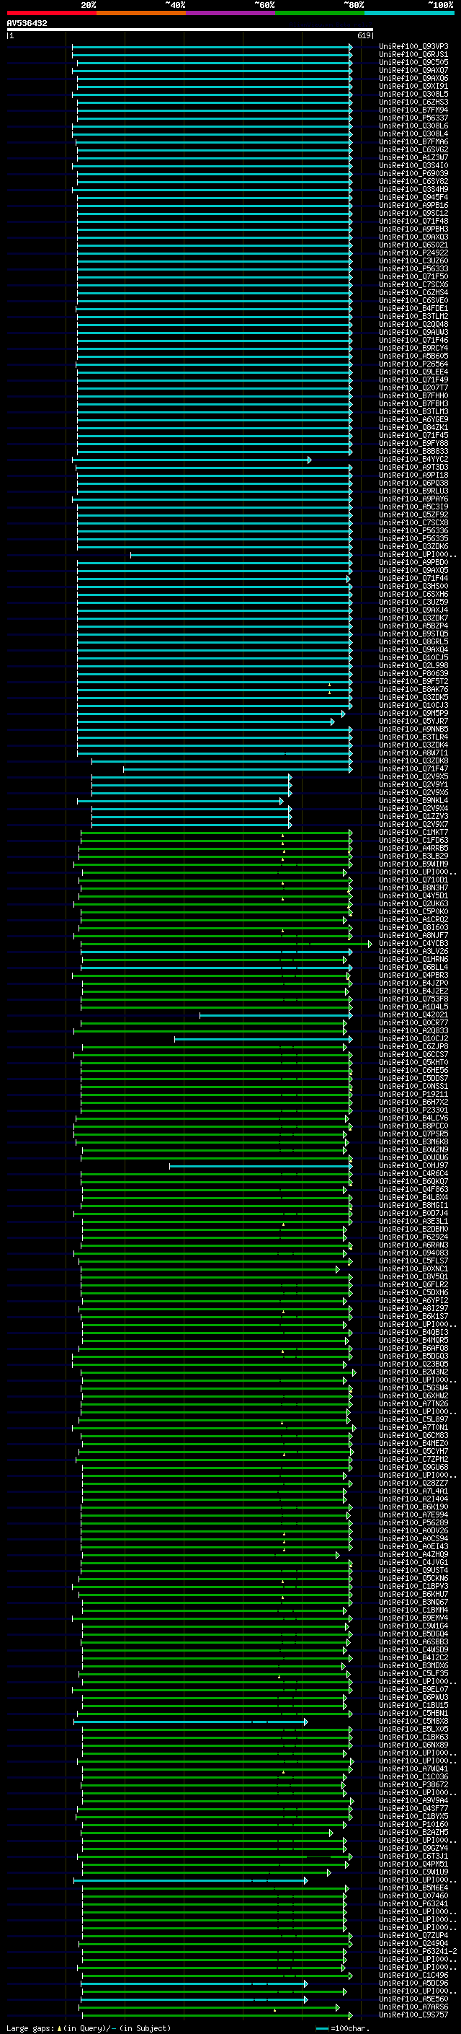Select the UniRef100_Q2UK63 label
This screenshot has height=2034, width=461.
coord(413,904)
